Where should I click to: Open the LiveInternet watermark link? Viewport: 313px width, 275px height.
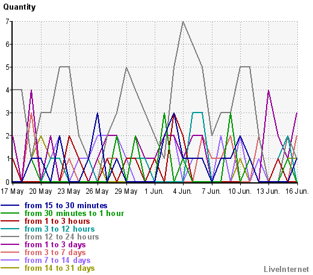click(x=287, y=269)
